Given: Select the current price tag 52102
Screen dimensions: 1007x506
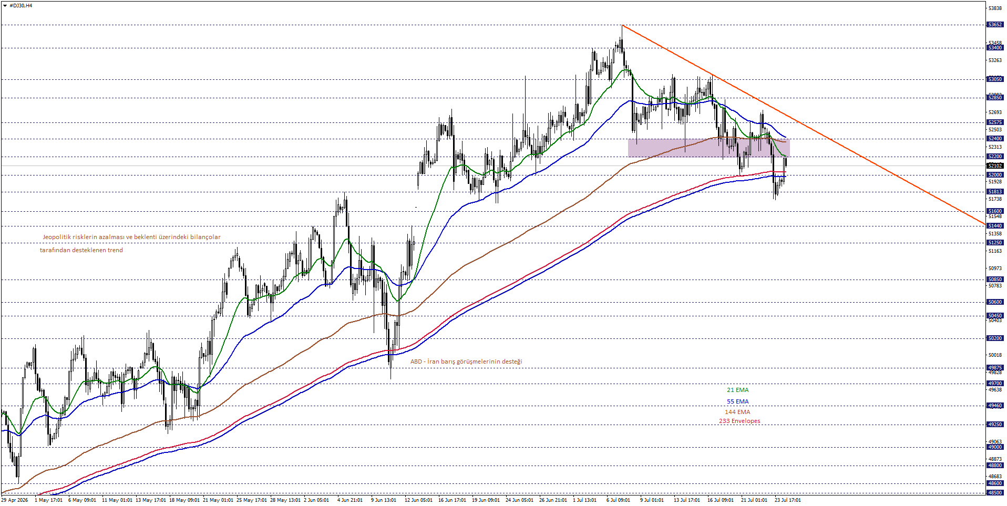Looking at the screenshot, I should [995, 166].
